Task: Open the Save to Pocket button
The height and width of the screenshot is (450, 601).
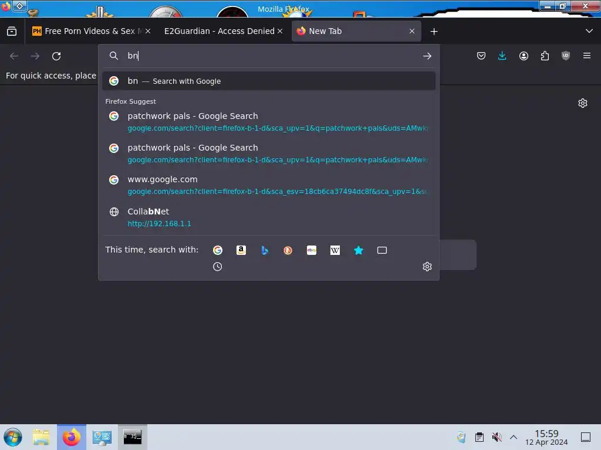Action: tap(481, 56)
